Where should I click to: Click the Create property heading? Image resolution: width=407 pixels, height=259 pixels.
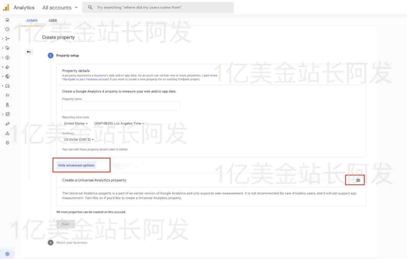pos(58,37)
